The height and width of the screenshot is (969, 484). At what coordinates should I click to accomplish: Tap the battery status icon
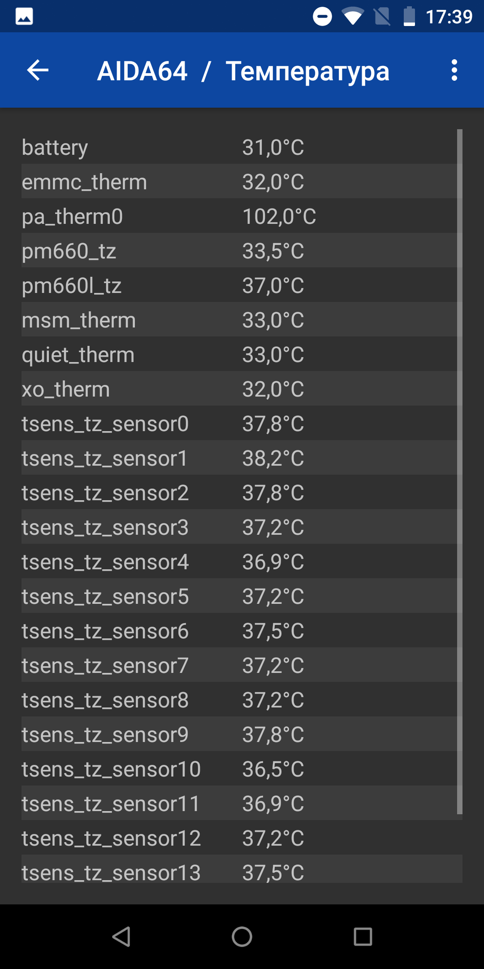[x=409, y=17]
